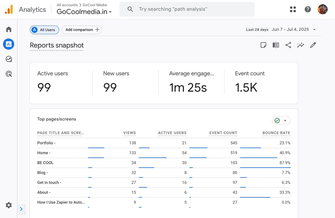Viewport: 335px width, 218px height.
Task: Open Admin settings gear icon
Action: pos(9,205)
